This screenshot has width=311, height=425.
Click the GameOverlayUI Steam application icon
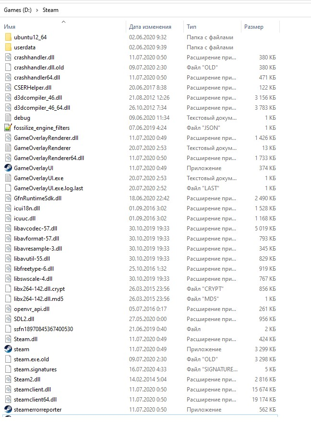[x=9, y=168]
